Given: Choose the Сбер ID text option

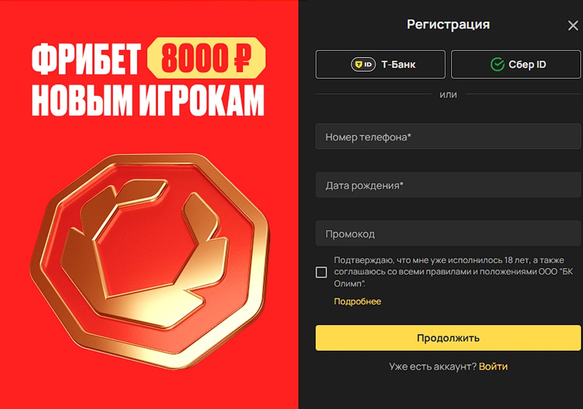Looking at the screenshot, I should tap(527, 64).
